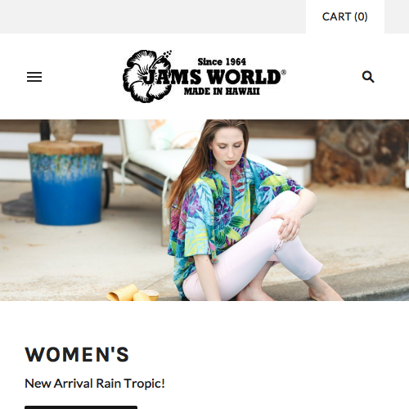Click the stone wall in the hero image
Viewport: 409px width, 409px height.
coord(360,153)
